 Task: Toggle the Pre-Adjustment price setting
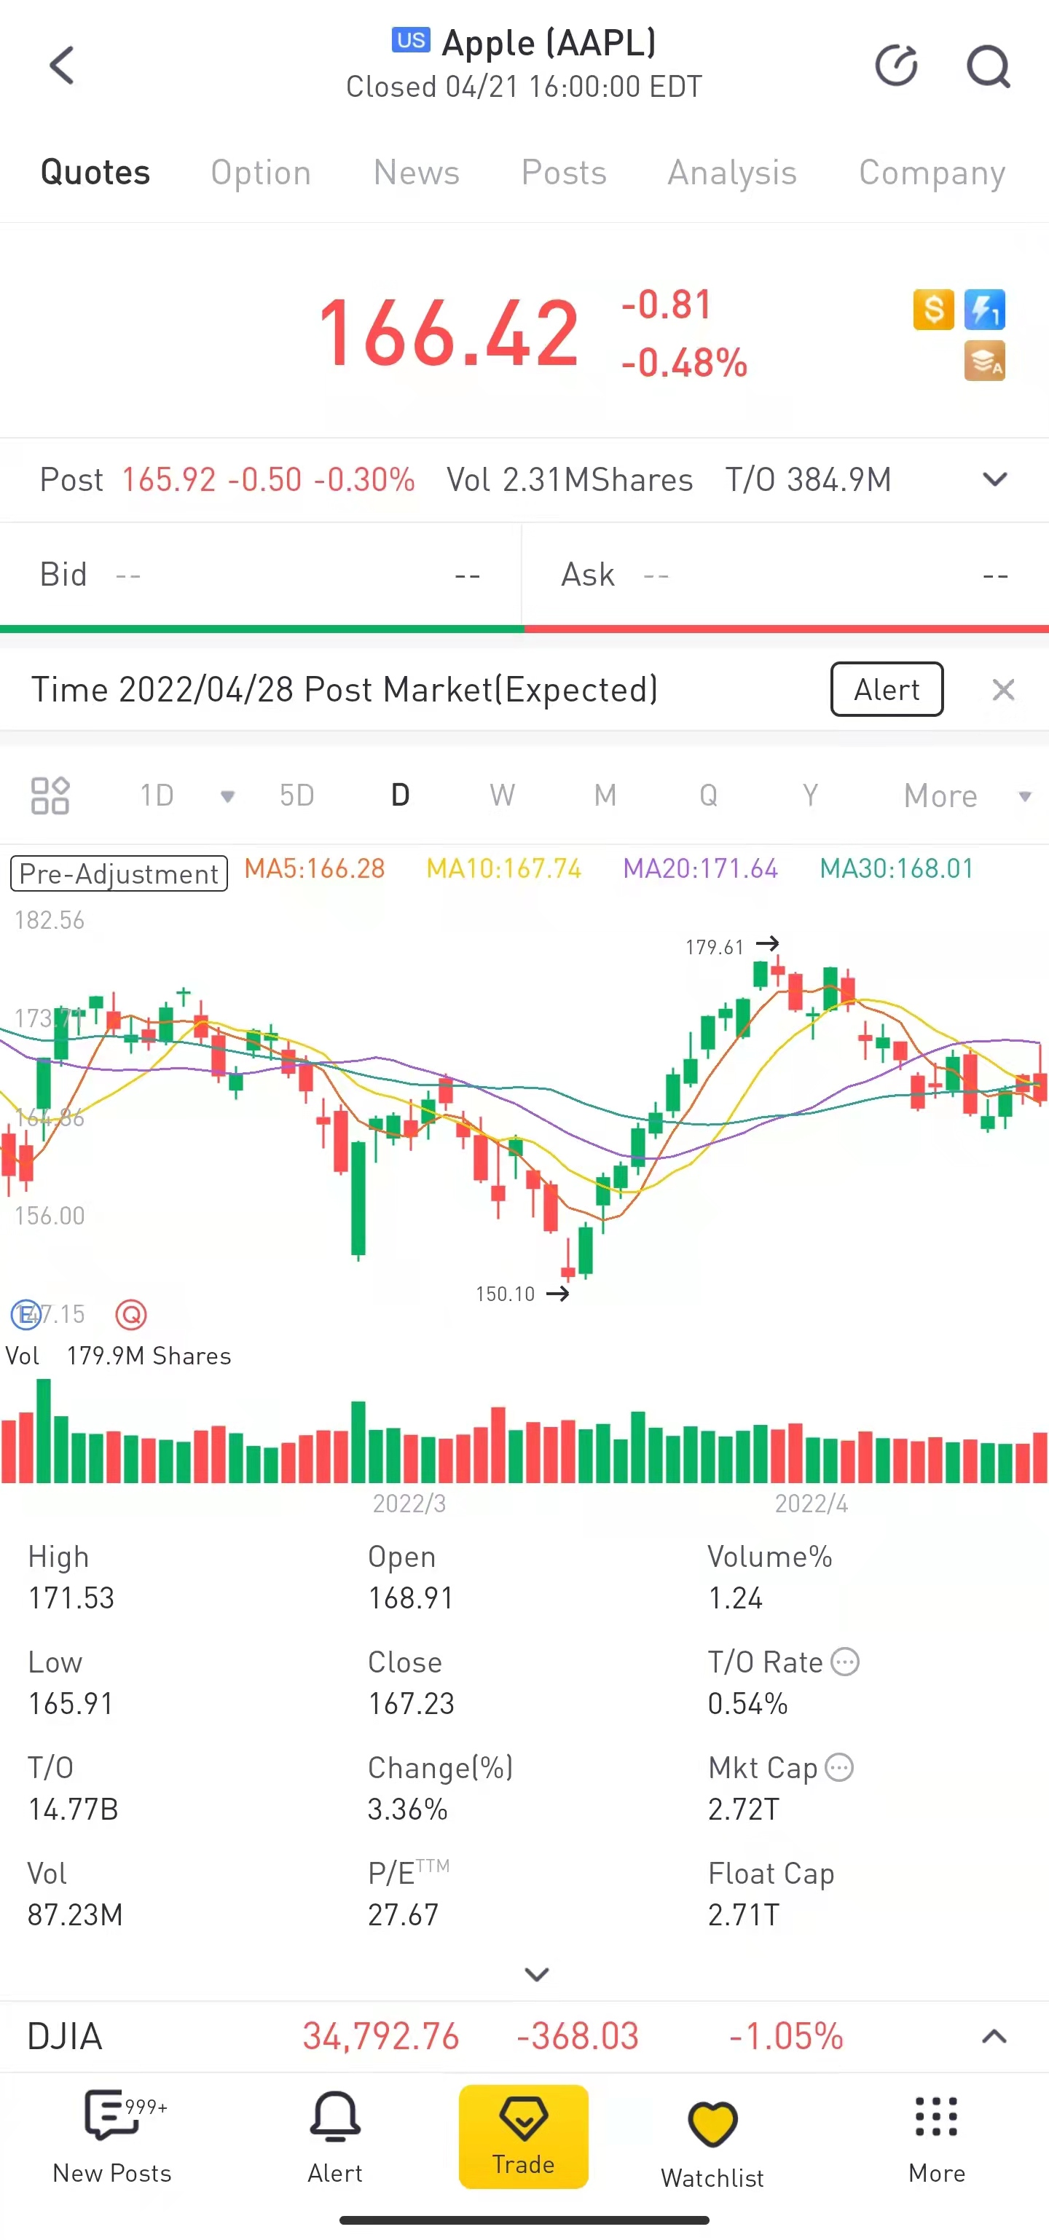(x=119, y=873)
